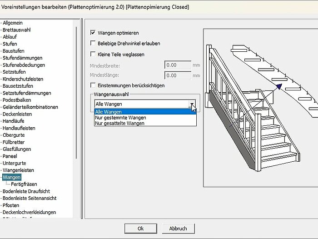Click the Mindestlänge input field

tap(178, 75)
